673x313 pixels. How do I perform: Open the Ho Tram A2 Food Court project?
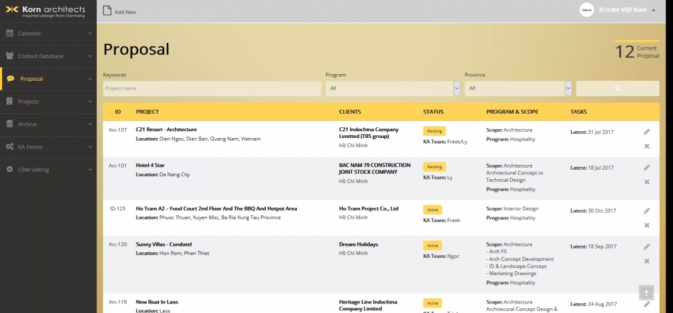pyautogui.click(x=216, y=209)
